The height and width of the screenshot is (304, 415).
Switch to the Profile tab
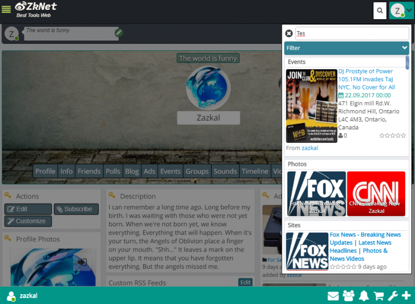[45, 171]
